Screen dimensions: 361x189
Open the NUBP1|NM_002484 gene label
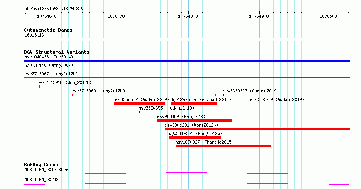click(43, 180)
